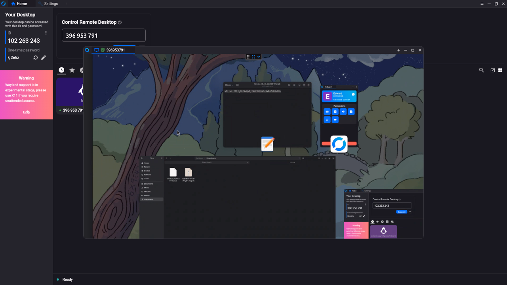The height and width of the screenshot is (285, 507).
Task: Open connect options dropdown in remote RustDesk
Action: [x=410, y=212]
